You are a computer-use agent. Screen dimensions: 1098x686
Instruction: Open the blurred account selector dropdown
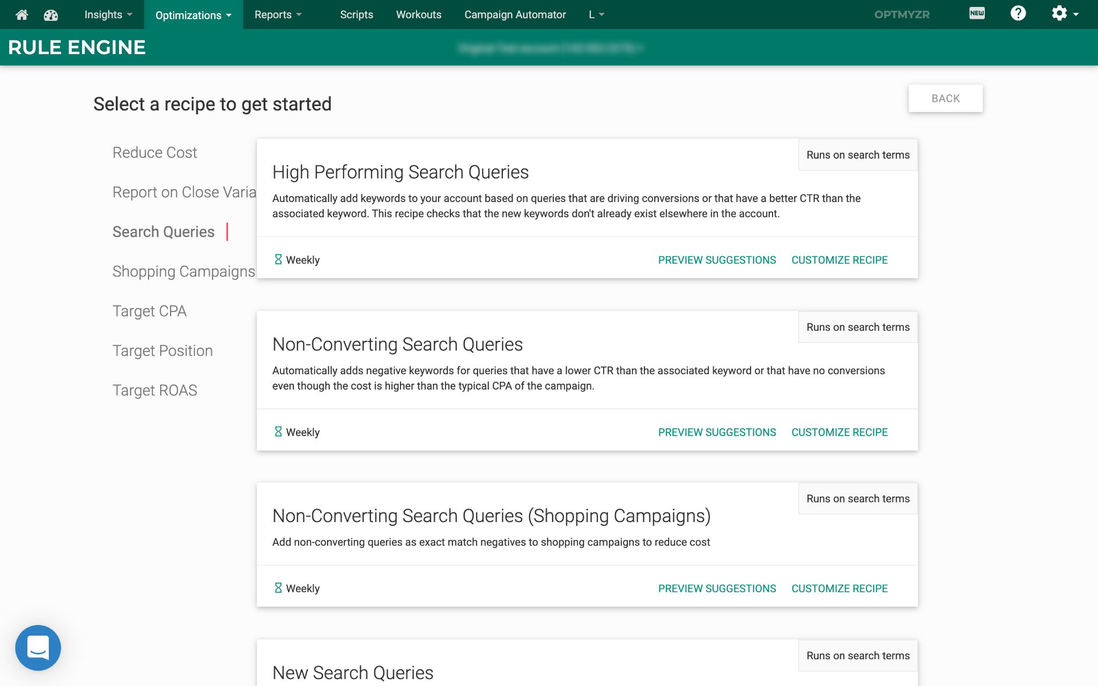(551, 48)
